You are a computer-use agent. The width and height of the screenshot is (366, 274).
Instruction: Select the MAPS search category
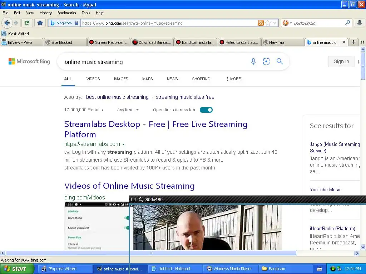(x=147, y=79)
